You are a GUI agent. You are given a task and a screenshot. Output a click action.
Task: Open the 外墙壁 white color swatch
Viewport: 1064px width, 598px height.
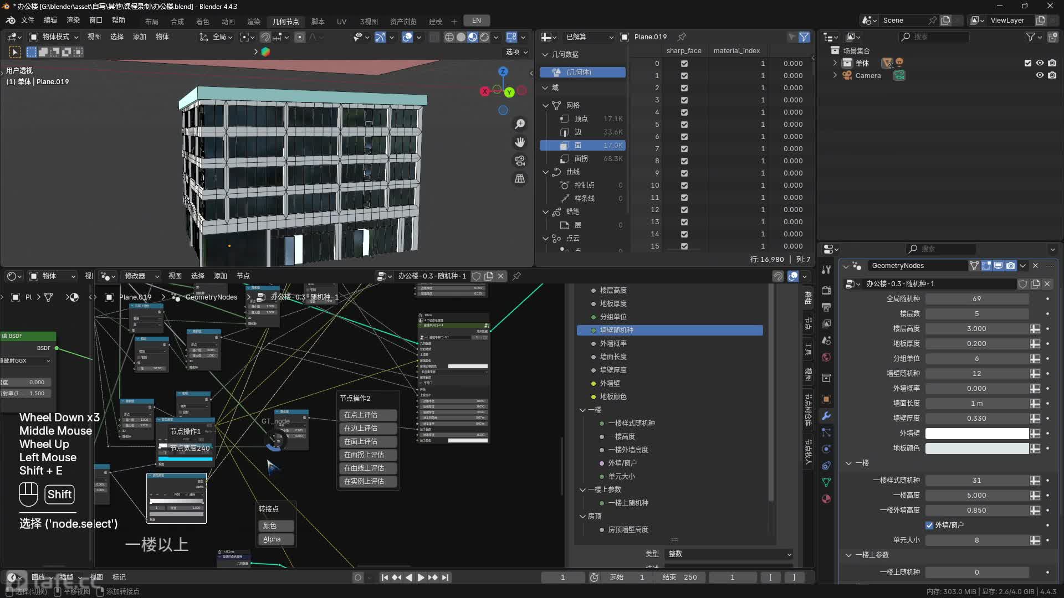(976, 434)
